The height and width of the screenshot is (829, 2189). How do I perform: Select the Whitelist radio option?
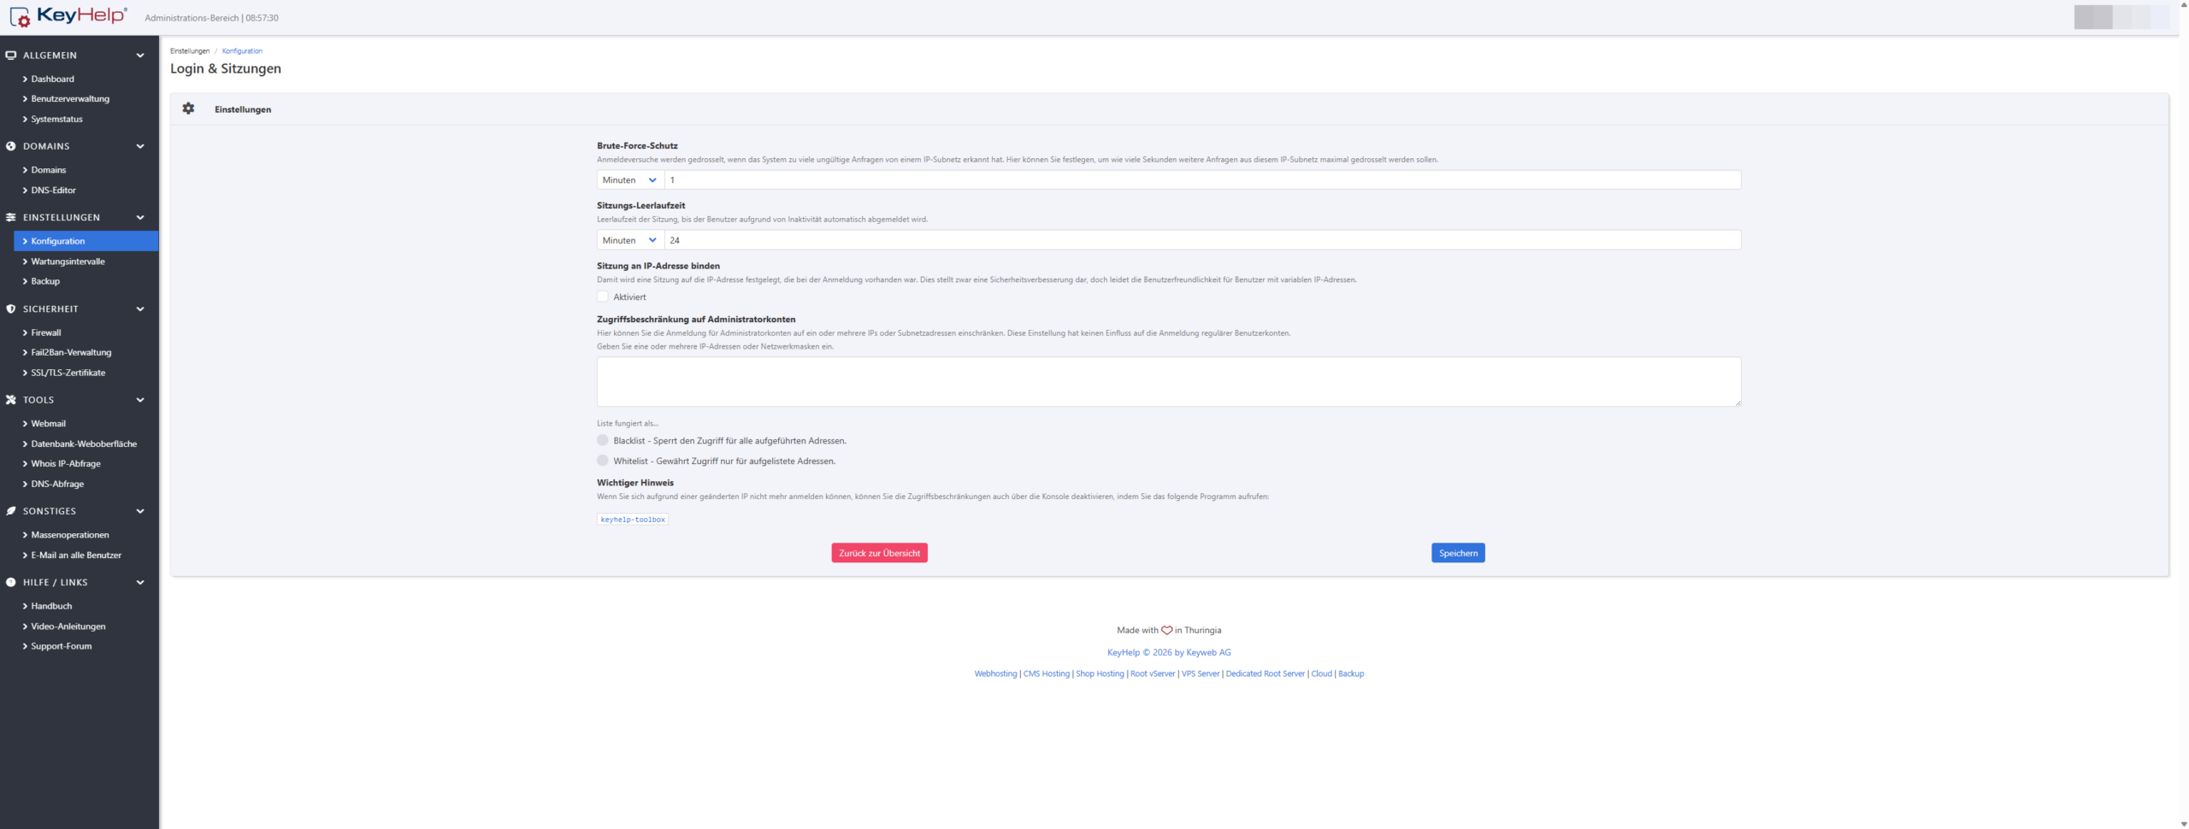click(603, 461)
